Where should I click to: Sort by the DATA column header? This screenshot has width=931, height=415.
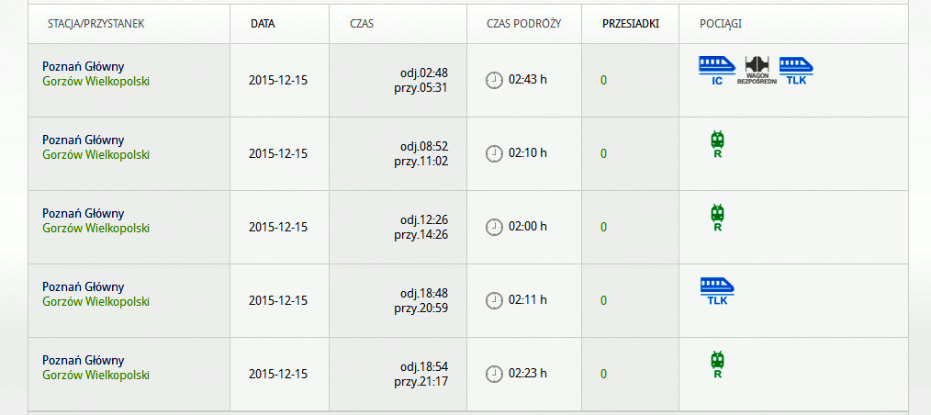(x=263, y=23)
